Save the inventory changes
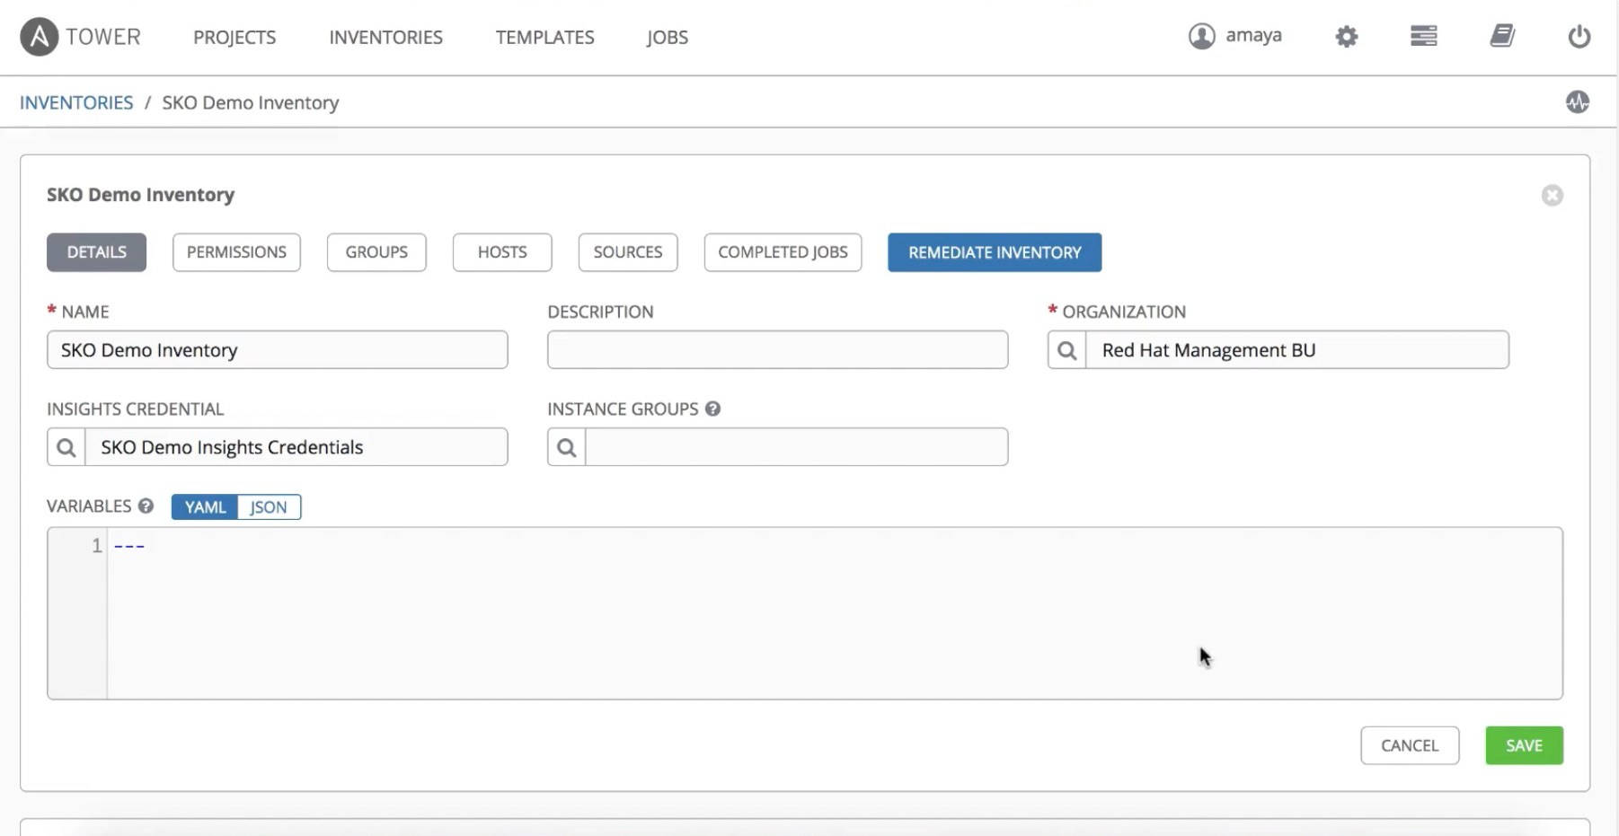Viewport: 1619px width, 836px height. (x=1524, y=745)
